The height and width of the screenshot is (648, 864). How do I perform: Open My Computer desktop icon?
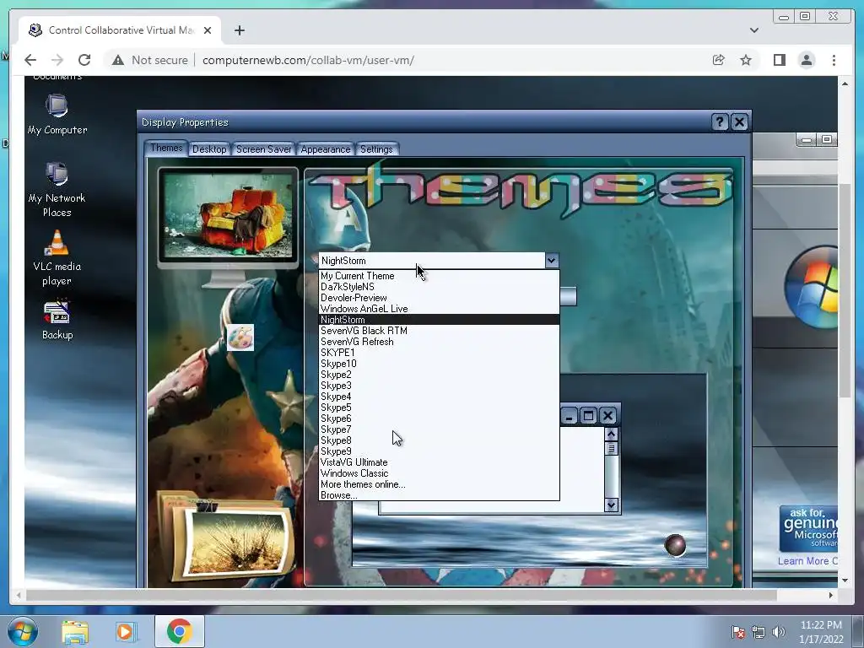pyautogui.click(x=57, y=114)
